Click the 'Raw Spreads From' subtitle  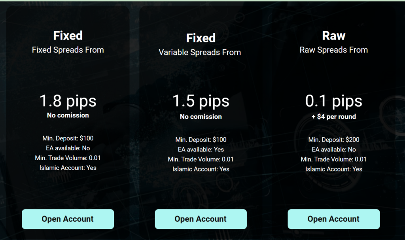[x=333, y=50]
